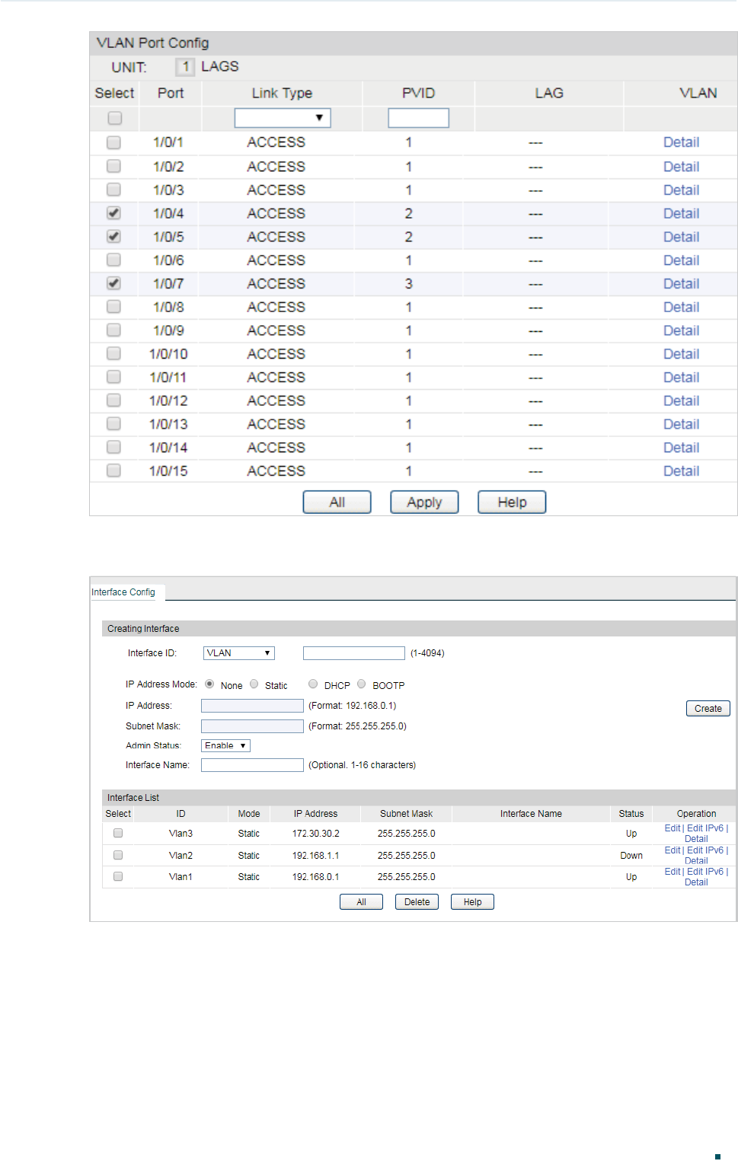This screenshot has height=1161, width=738.
Task: Open Help for VLAN Port Config
Action: pos(512,502)
